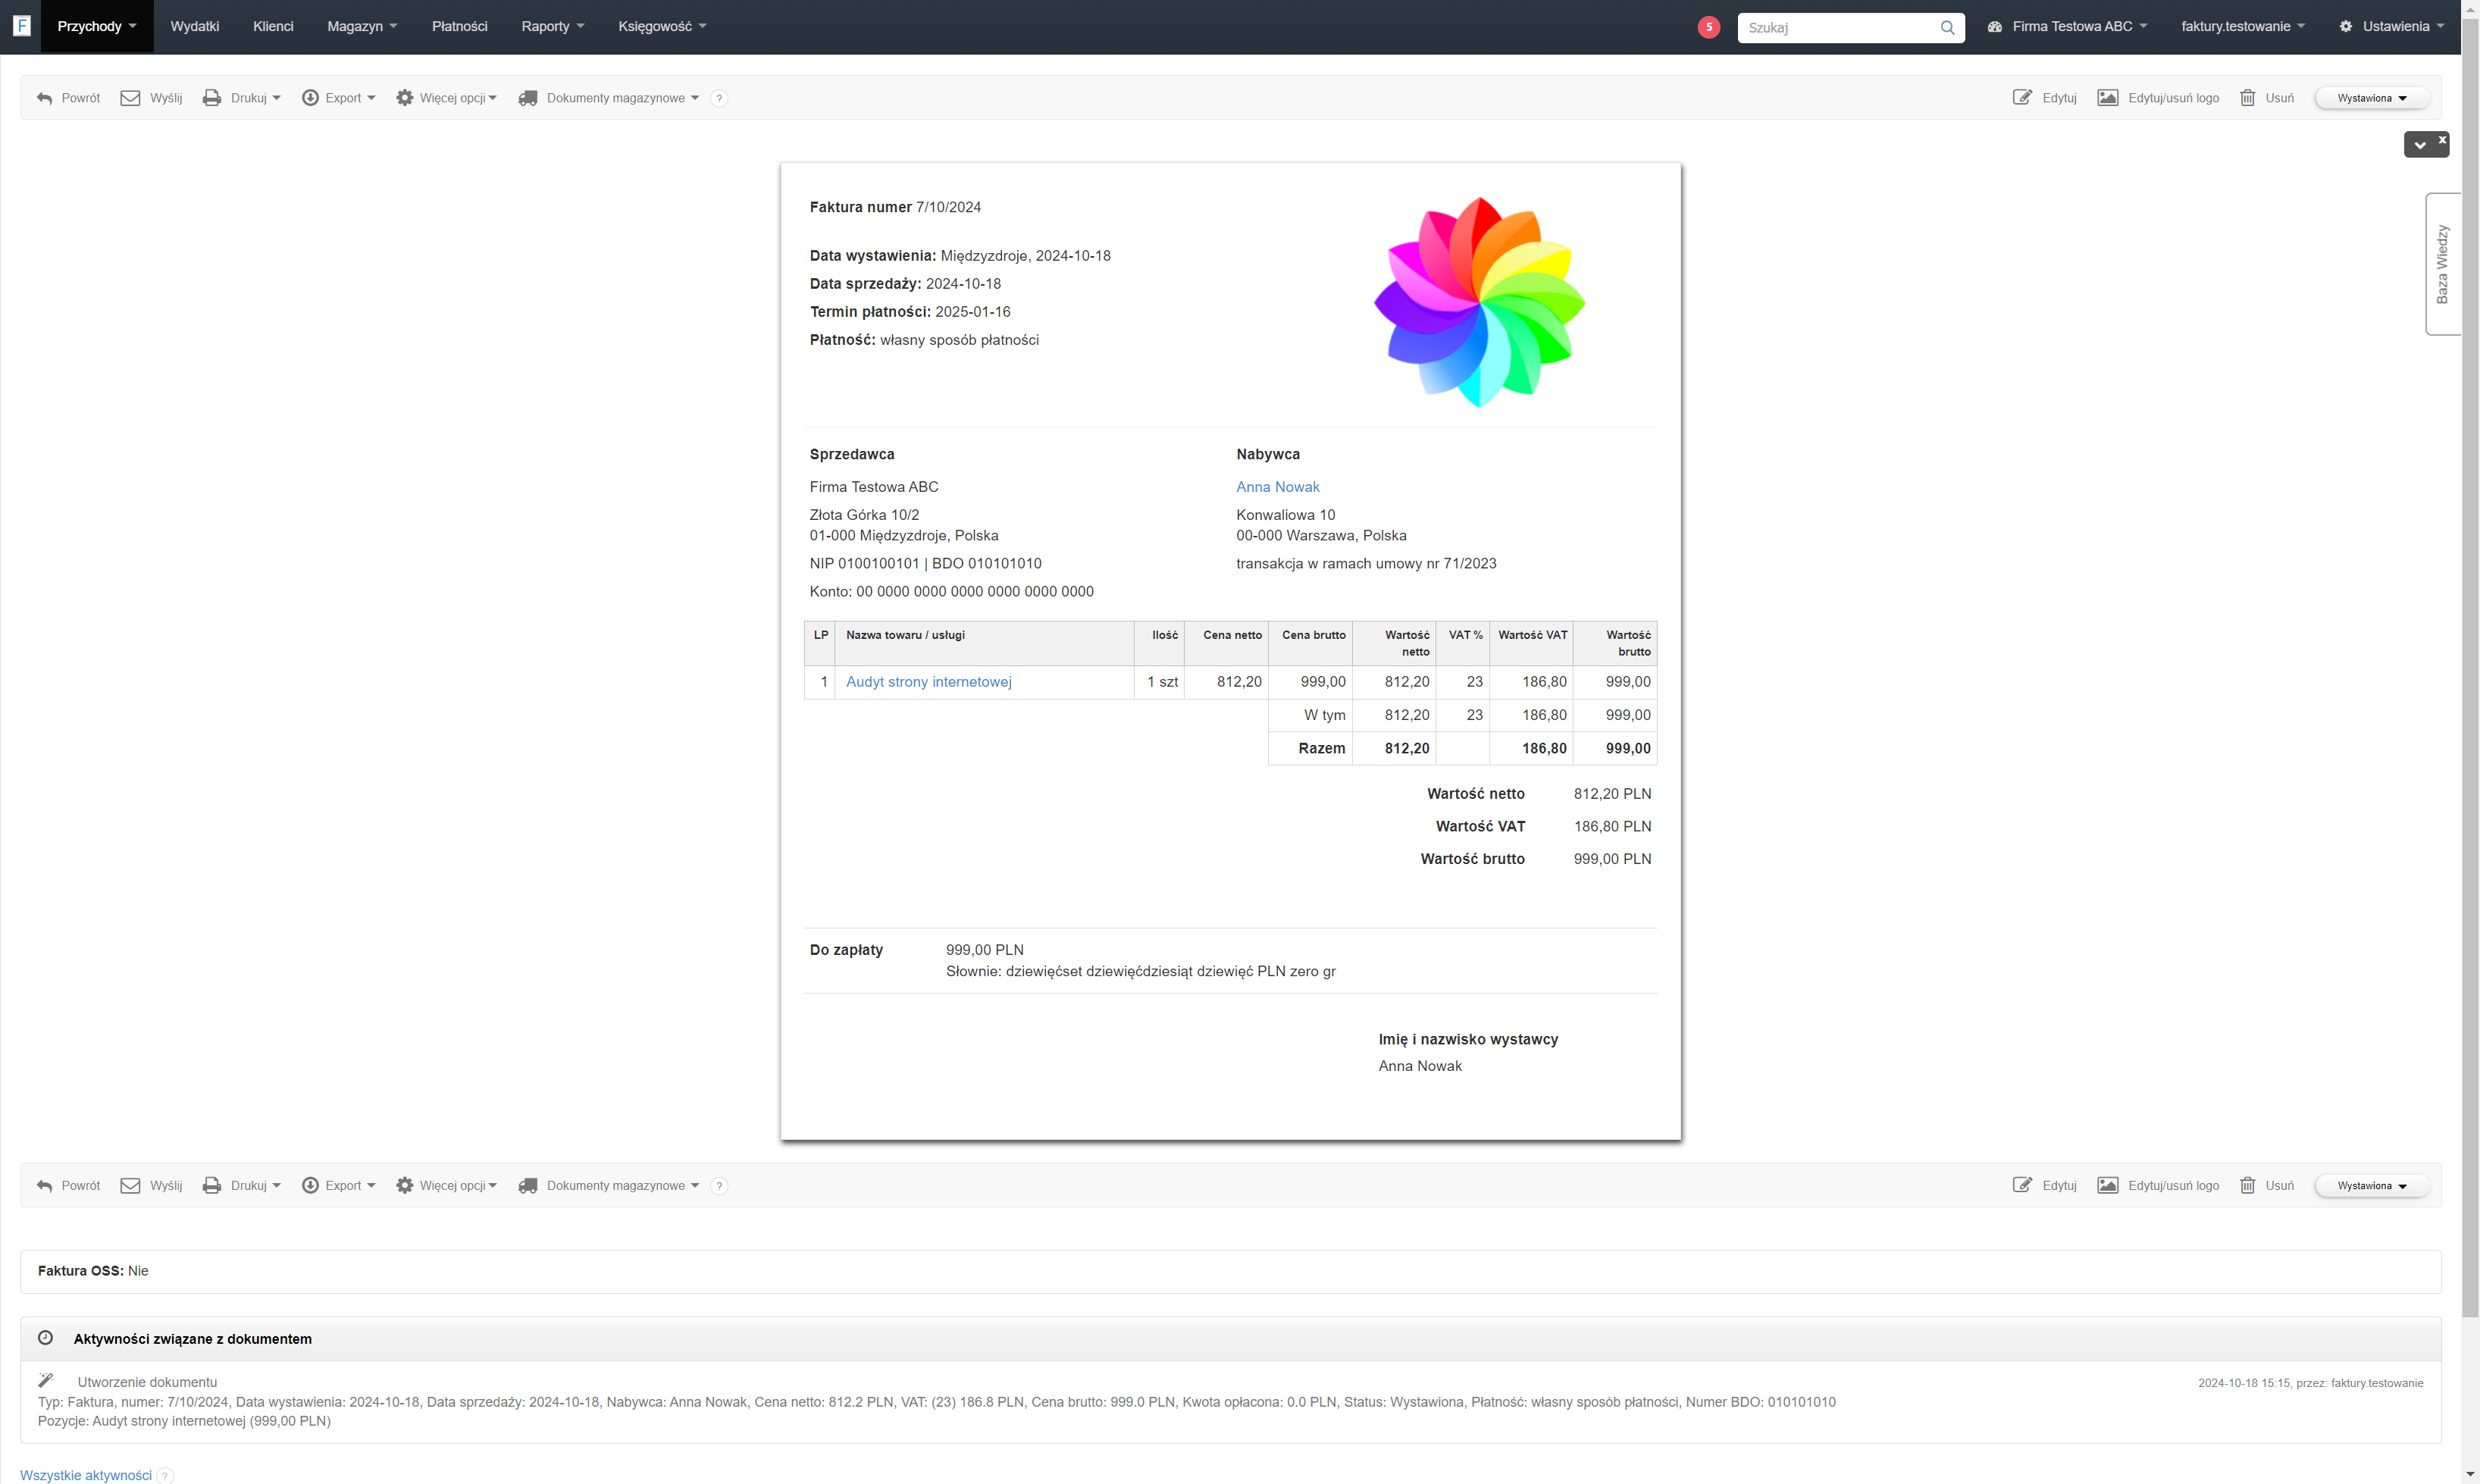The width and height of the screenshot is (2480, 1484).
Task: Click the bottom Usuń trash icon
Action: (2248, 1185)
